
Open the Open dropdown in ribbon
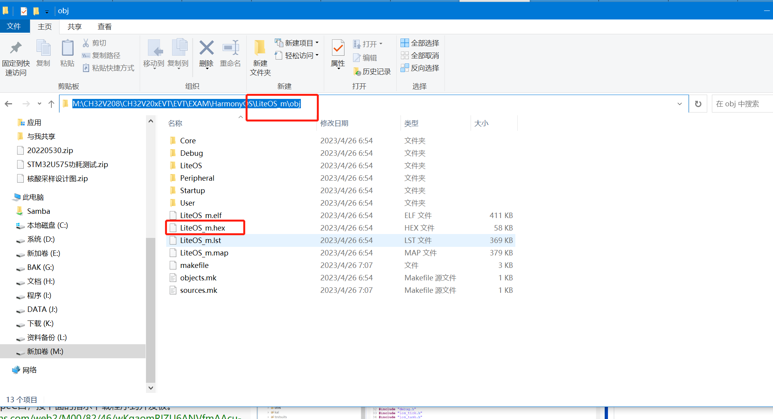coord(368,44)
